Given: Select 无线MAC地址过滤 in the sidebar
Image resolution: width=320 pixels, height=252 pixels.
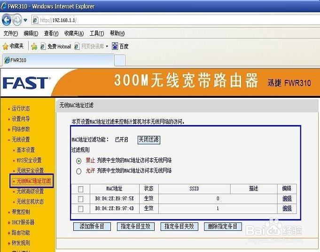Looking at the screenshot, I should 33,181.
